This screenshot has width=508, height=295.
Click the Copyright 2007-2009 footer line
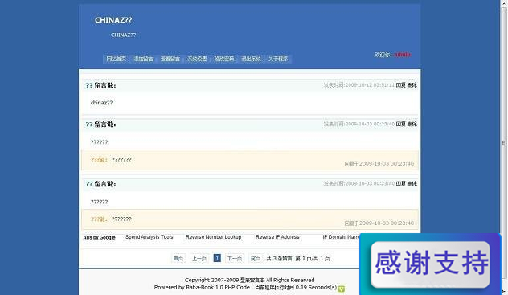[x=249, y=280]
